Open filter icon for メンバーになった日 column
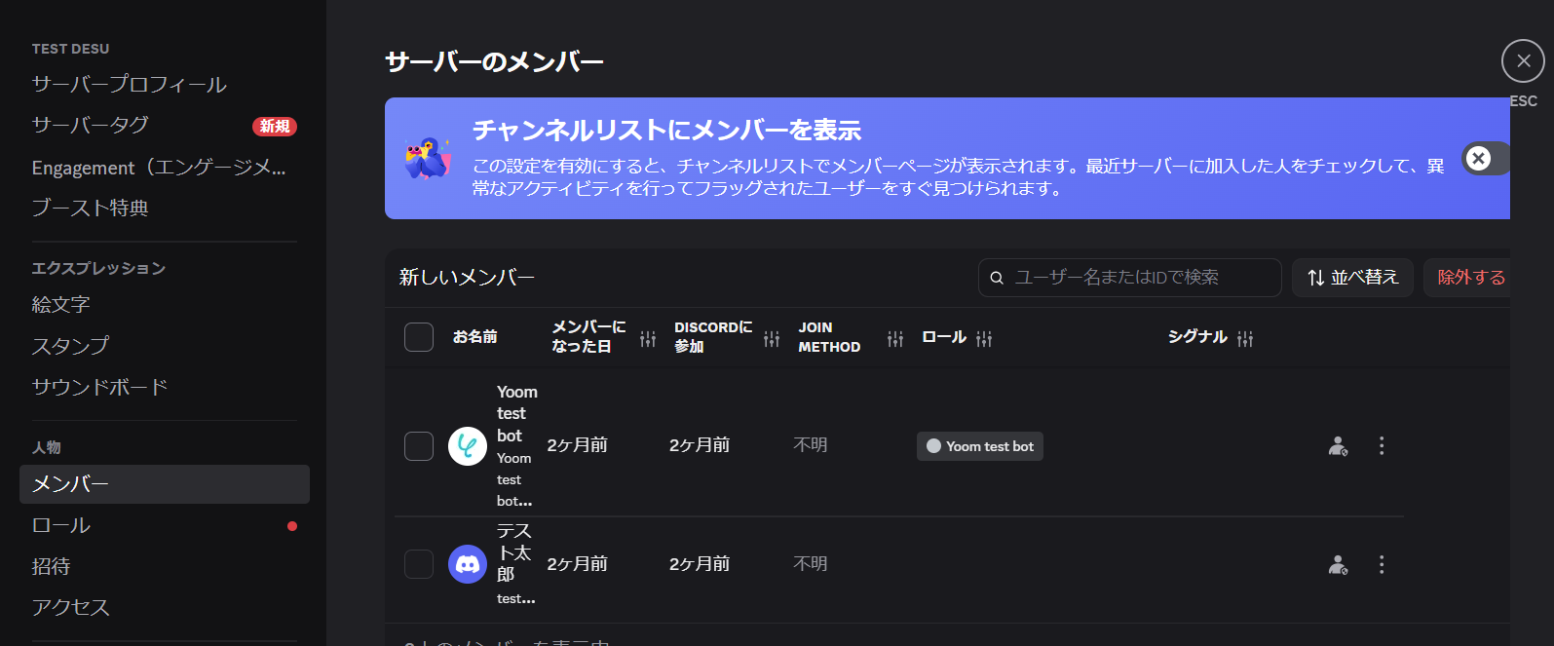This screenshot has width=1554, height=646. [648, 338]
